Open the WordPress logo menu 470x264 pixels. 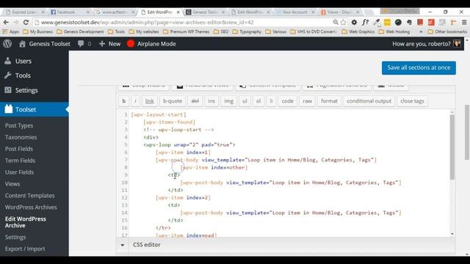7,44
